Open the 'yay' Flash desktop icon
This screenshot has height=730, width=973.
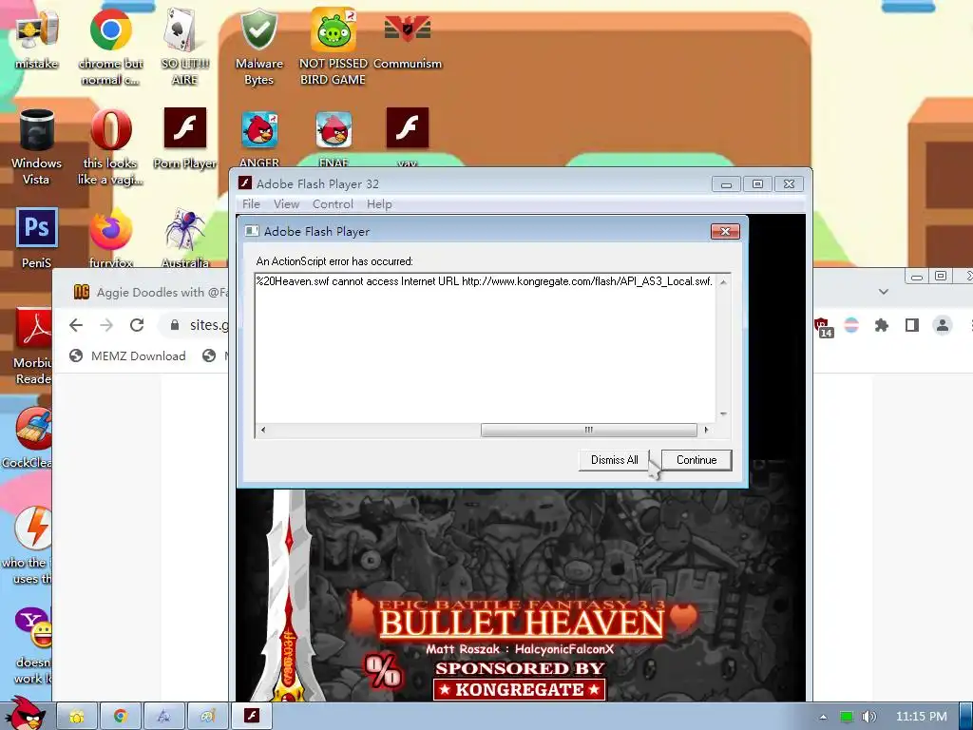407,137
